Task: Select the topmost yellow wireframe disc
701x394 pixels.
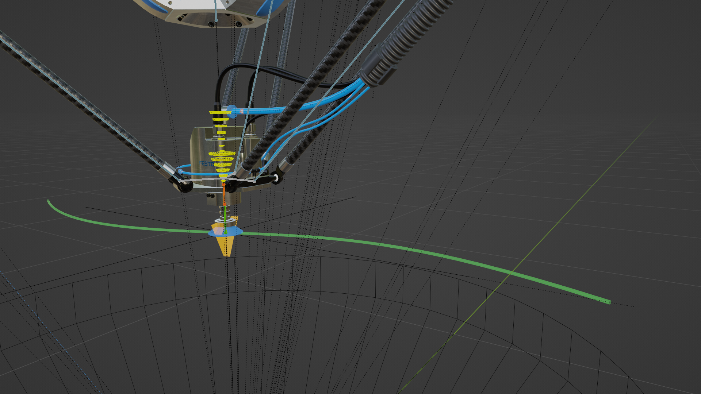Action: click(220, 112)
